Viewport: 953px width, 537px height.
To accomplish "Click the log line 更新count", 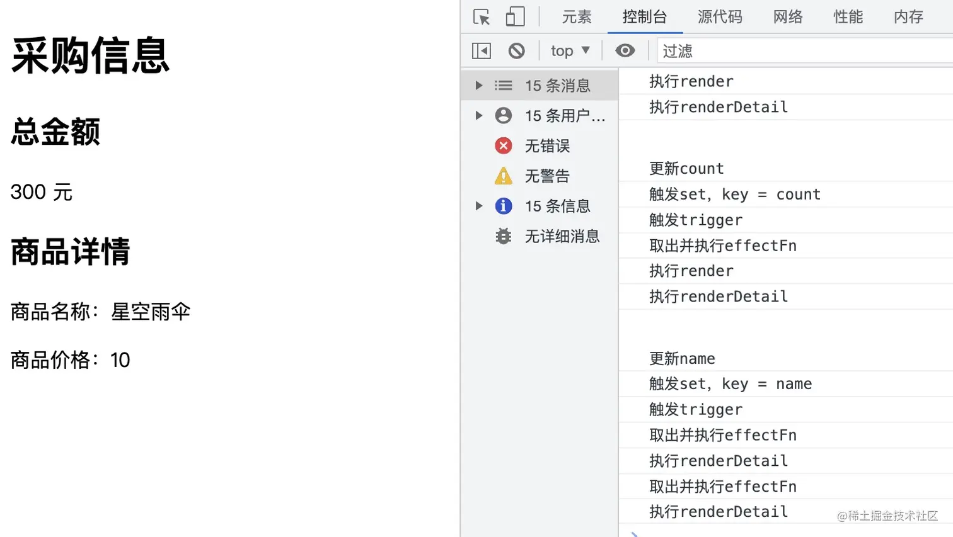I will (686, 169).
